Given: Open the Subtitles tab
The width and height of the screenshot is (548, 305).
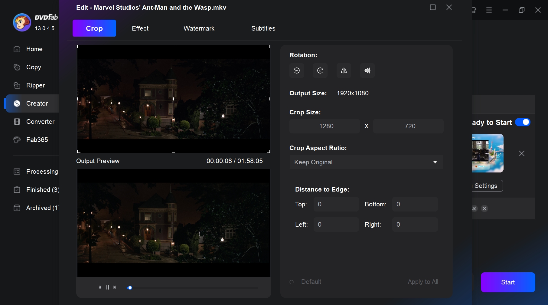Looking at the screenshot, I should 263,28.
